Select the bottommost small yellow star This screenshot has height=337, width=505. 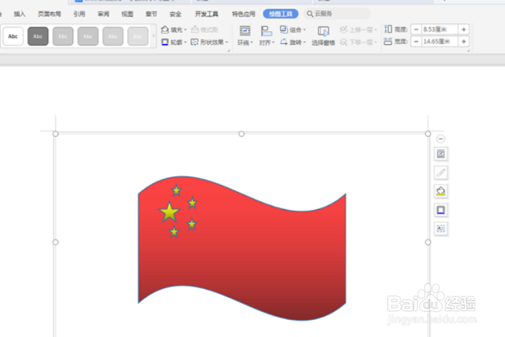pos(174,231)
